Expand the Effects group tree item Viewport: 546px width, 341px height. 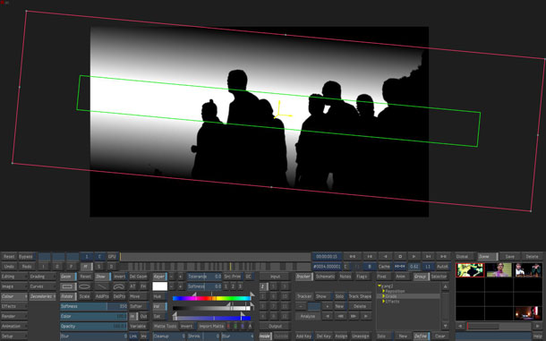[x=383, y=302]
